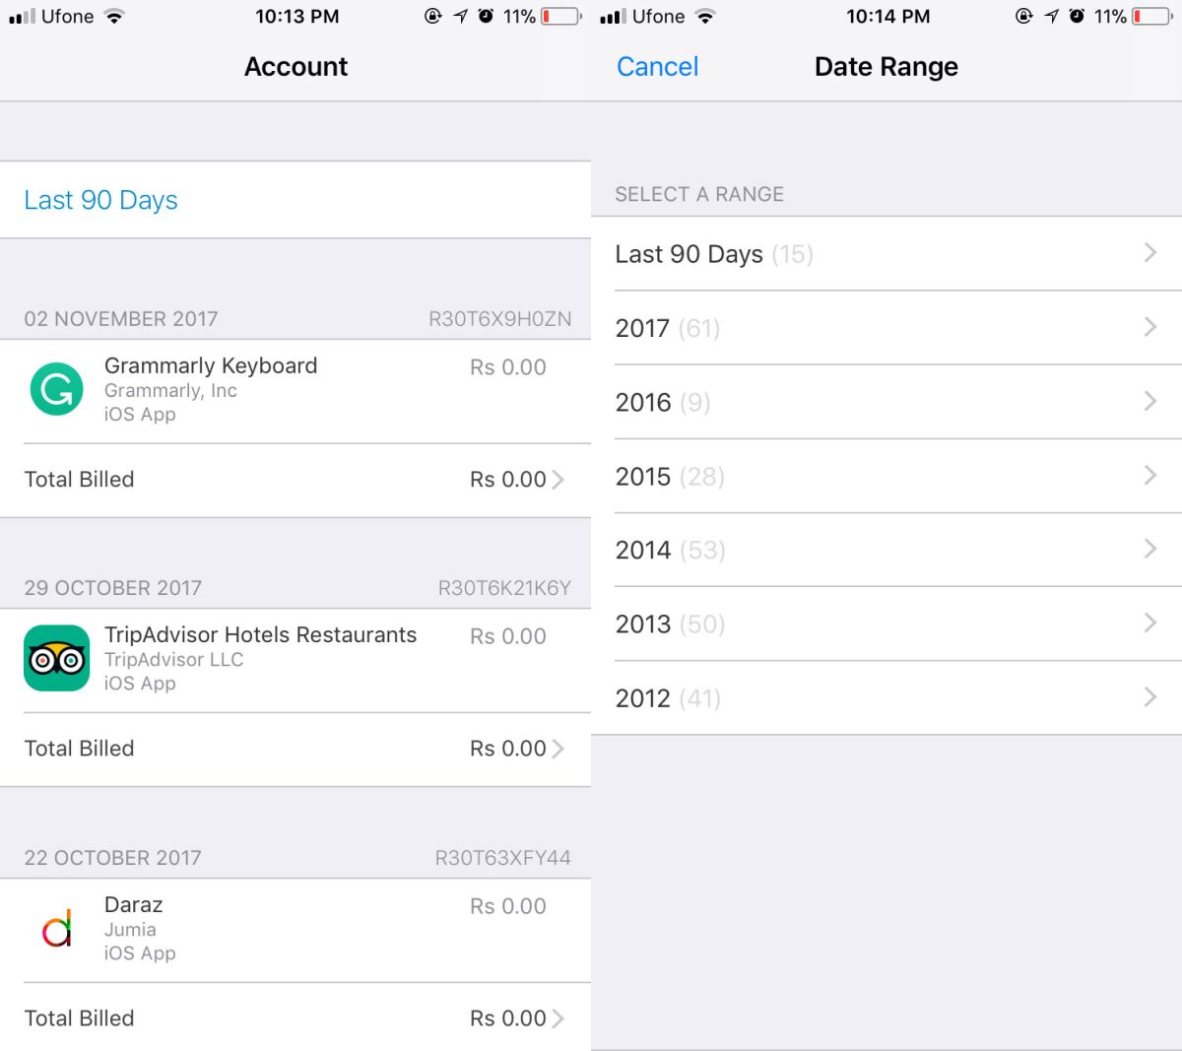Image resolution: width=1182 pixels, height=1051 pixels.
Task: Tap the battery icon in right status bar
Action: (1152, 17)
